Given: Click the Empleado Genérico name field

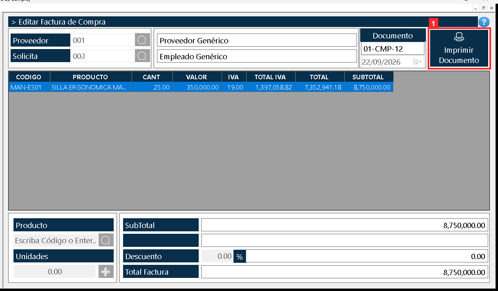Looking at the screenshot, I should pyautogui.click(x=257, y=56).
